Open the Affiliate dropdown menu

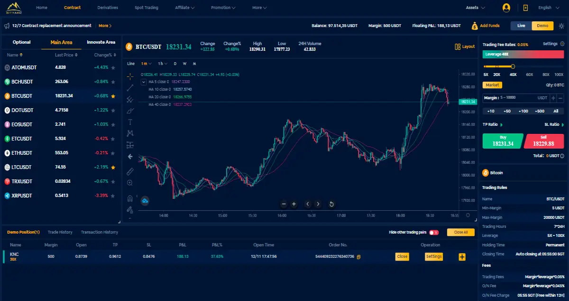184,8
